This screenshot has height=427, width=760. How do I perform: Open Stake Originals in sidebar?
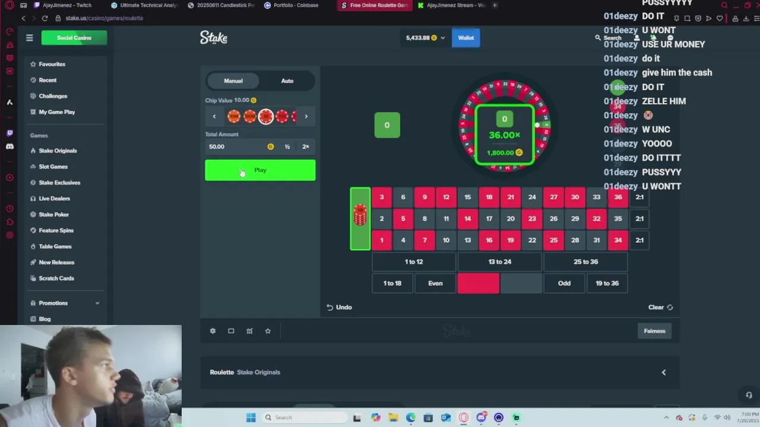[58, 151]
